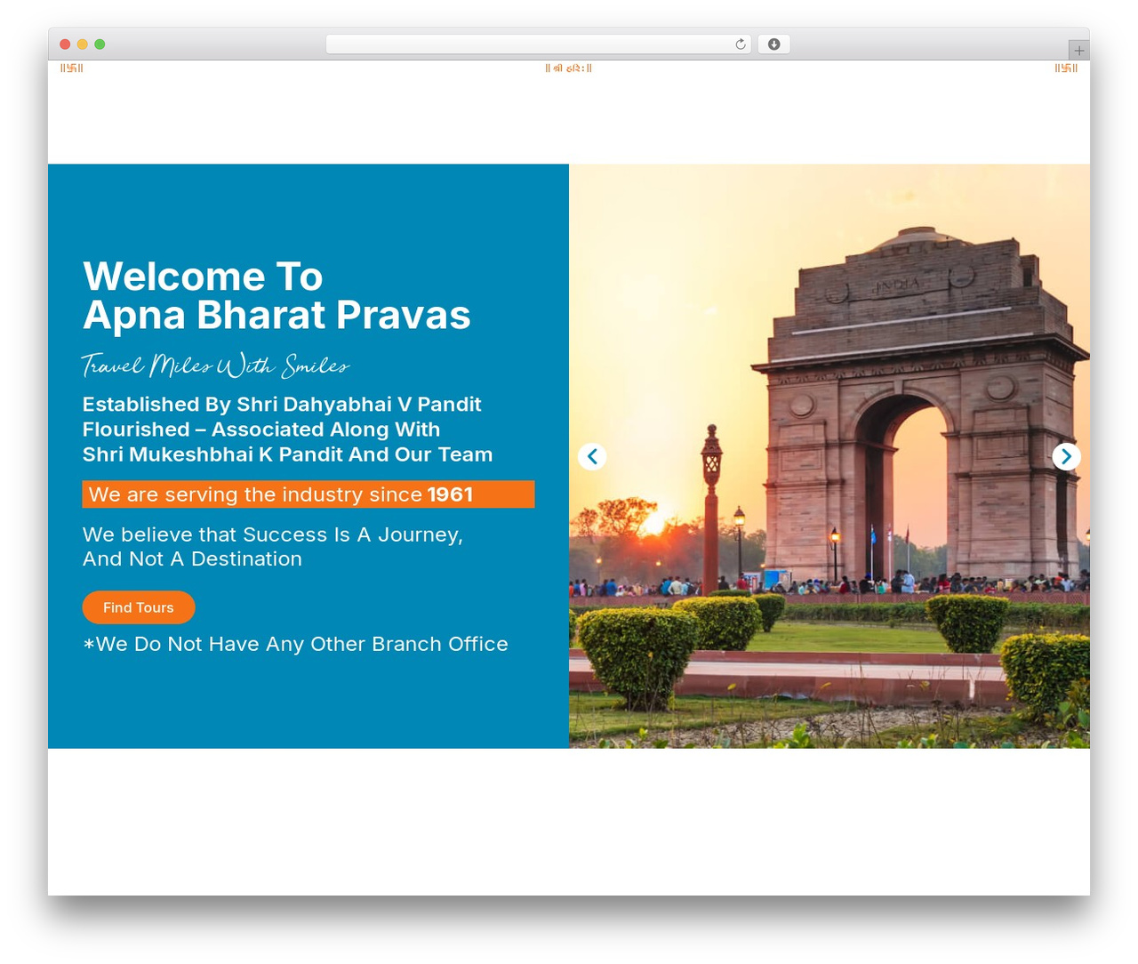This screenshot has height=964, width=1138.
Task: Click the top-left swastik symbol text
Action: click(72, 68)
